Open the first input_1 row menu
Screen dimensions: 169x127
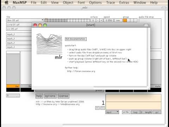[x=19, y=35]
